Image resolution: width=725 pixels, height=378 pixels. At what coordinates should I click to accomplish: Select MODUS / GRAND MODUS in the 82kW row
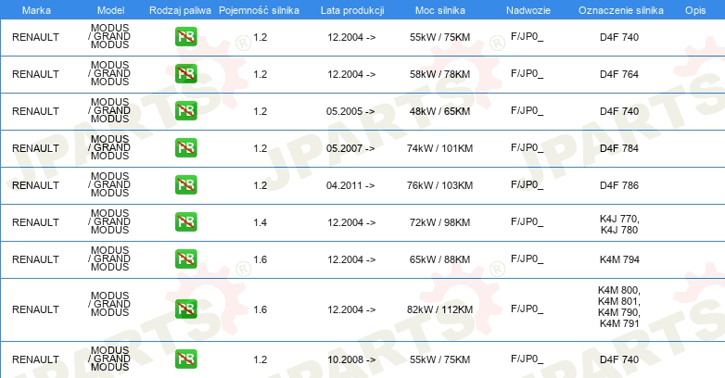[109, 304]
